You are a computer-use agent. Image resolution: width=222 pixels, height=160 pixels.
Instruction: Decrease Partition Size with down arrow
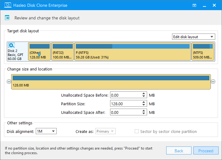pos(144,105)
